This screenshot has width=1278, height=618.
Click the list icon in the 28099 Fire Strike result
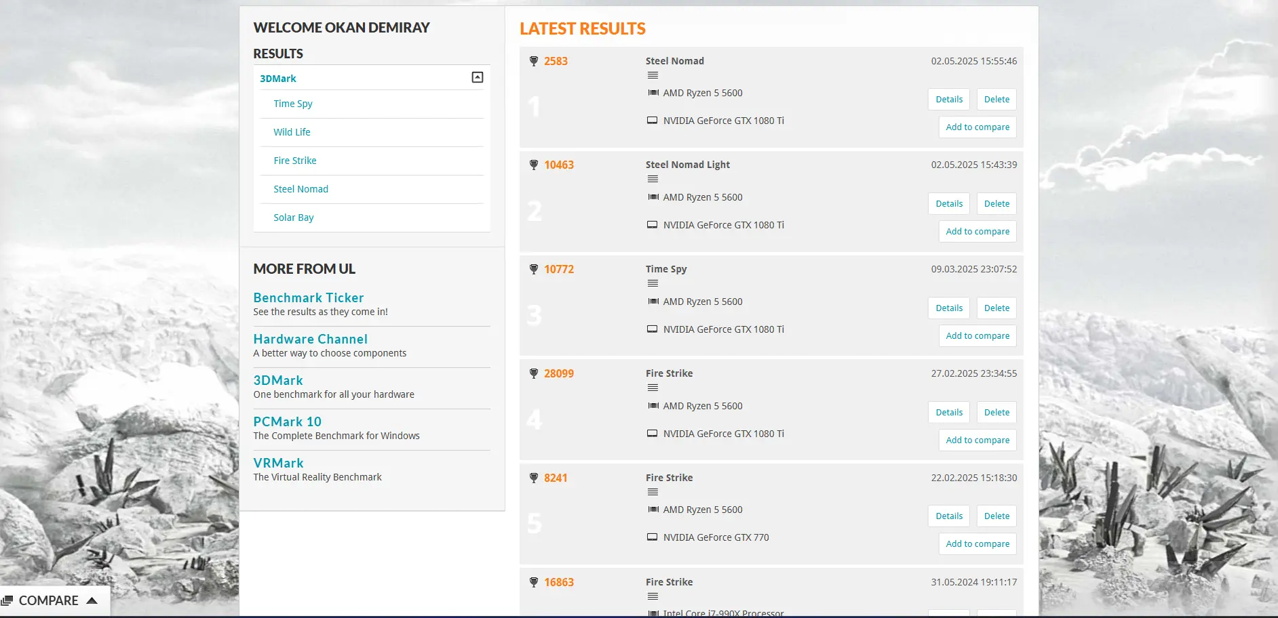click(x=653, y=388)
